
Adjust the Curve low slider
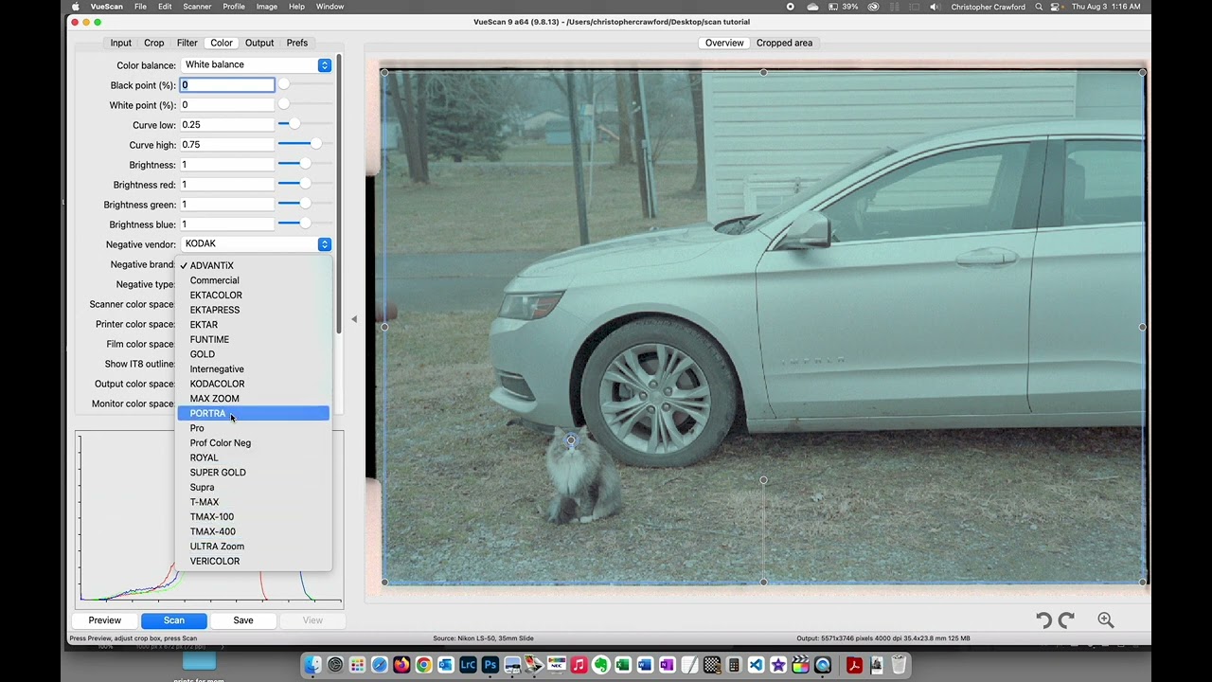294,124
